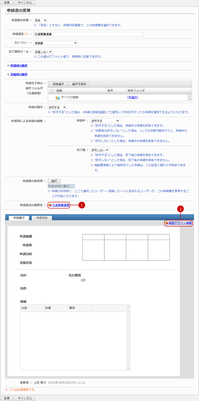Click the 費用 column header
The width and height of the screenshot is (199, 401).
pos(80,308)
